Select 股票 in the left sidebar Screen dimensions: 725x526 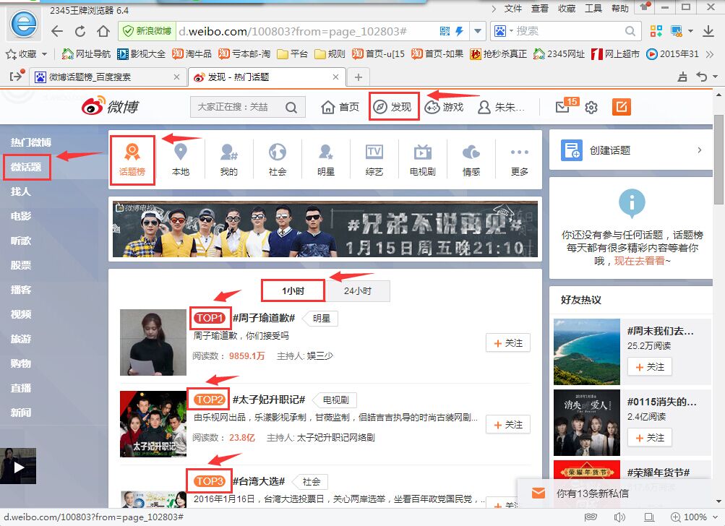tap(21, 265)
